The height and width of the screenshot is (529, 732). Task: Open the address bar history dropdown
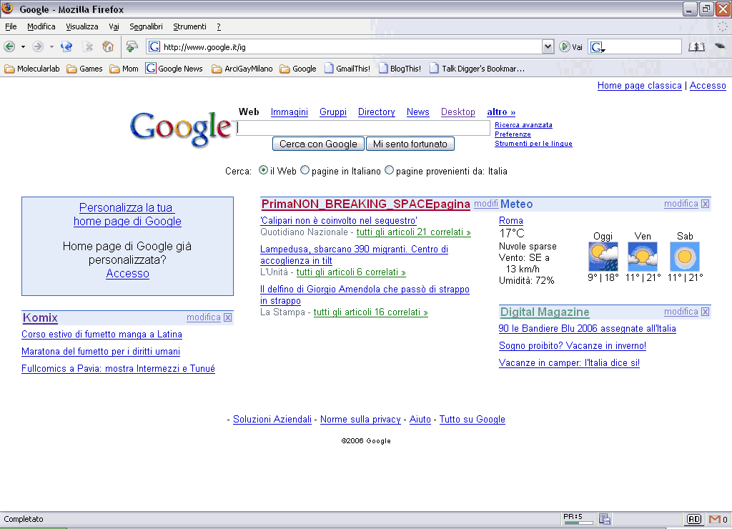coord(548,46)
